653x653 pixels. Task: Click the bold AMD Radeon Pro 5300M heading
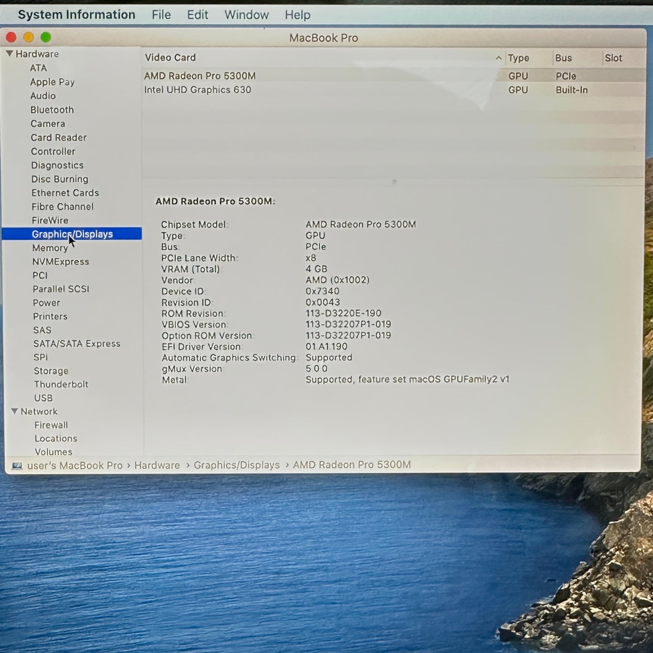tap(216, 201)
